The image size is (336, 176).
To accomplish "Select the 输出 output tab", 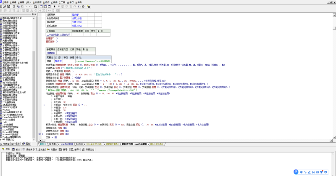I will 16,149.
